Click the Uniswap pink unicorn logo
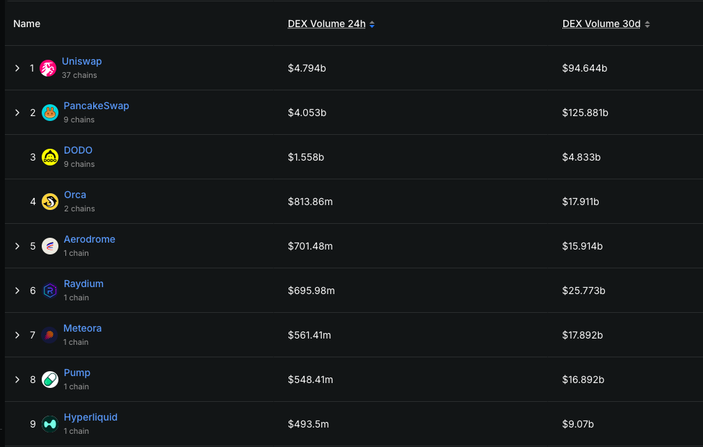The width and height of the screenshot is (703, 447). point(48,68)
